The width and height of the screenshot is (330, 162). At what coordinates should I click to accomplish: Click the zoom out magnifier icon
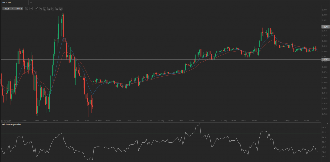[x=31, y=9]
